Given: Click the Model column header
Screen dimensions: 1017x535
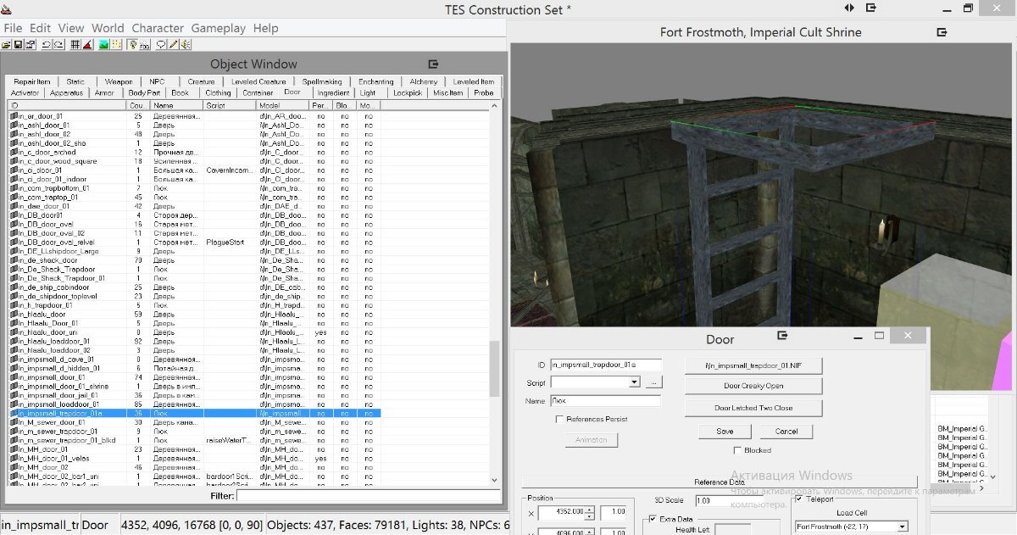Looking at the screenshot, I should pyautogui.click(x=282, y=105).
